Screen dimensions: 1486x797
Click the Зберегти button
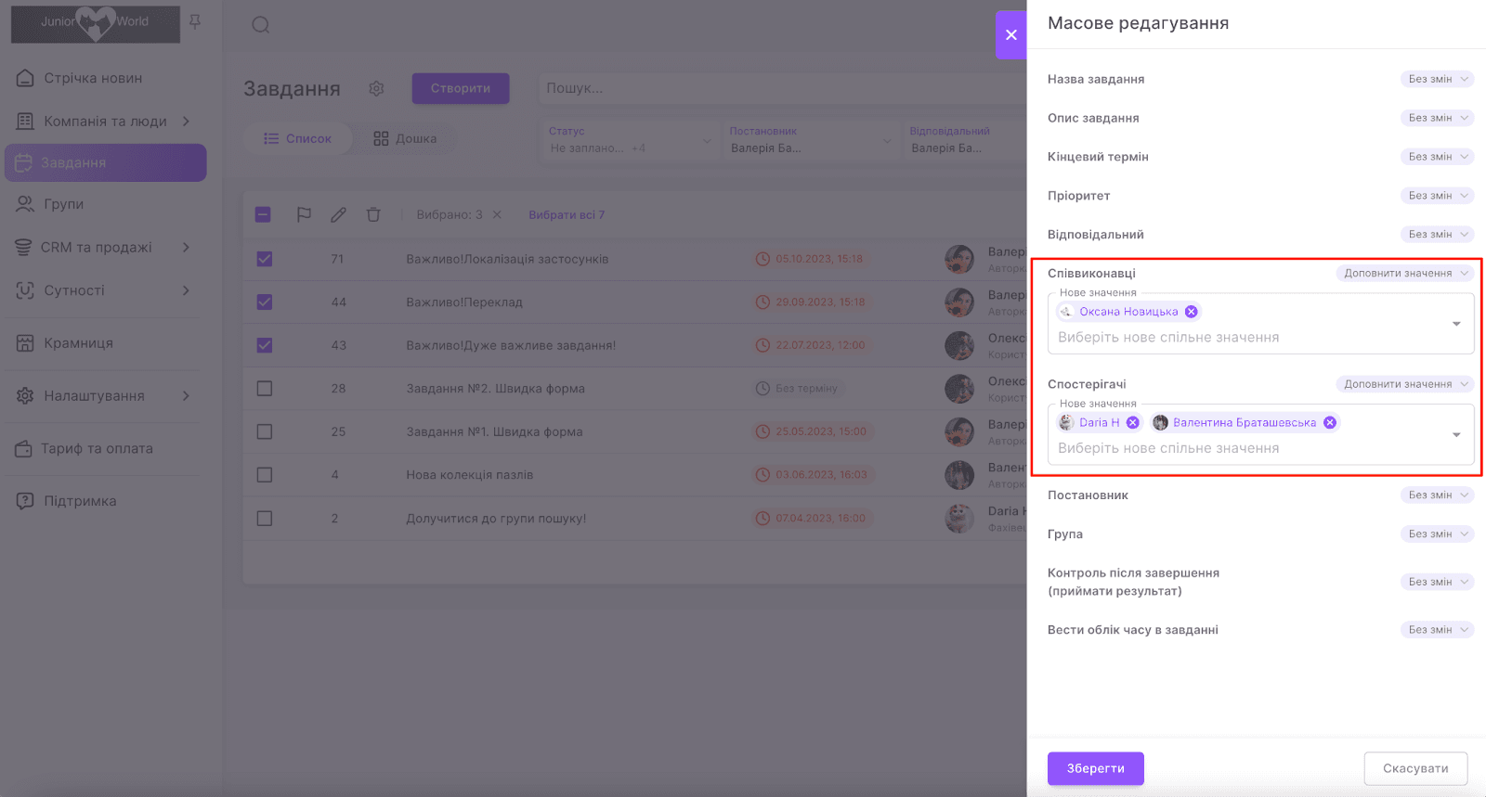point(1095,768)
